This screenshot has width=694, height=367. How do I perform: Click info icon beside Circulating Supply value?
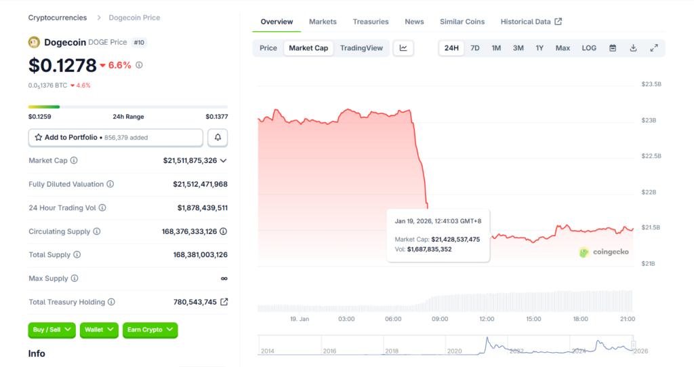click(224, 231)
